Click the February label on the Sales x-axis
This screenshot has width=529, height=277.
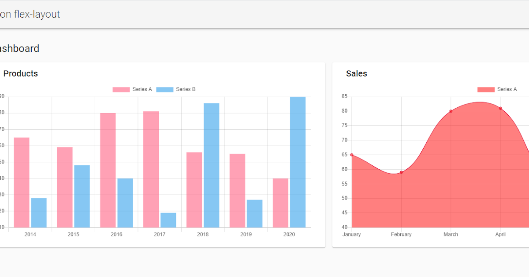tap(401, 234)
